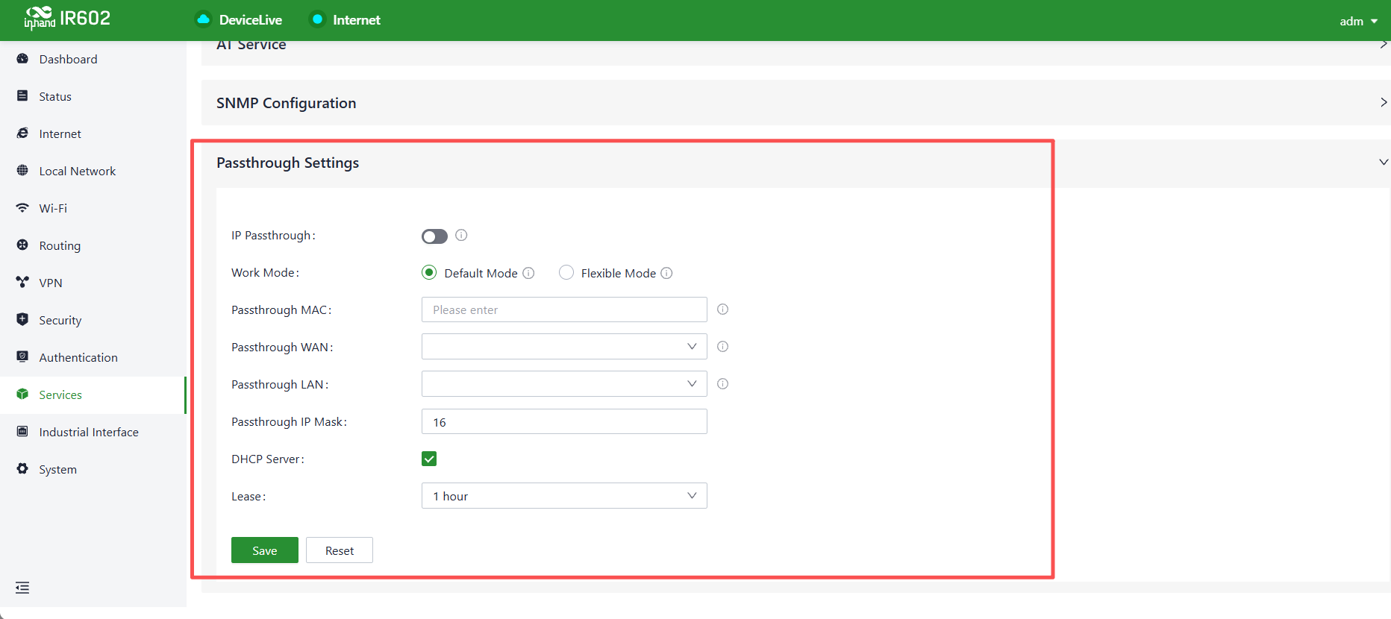Click the Reset button
The height and width of the screenshot is (619, 1391).
click(x=340, y=550)
